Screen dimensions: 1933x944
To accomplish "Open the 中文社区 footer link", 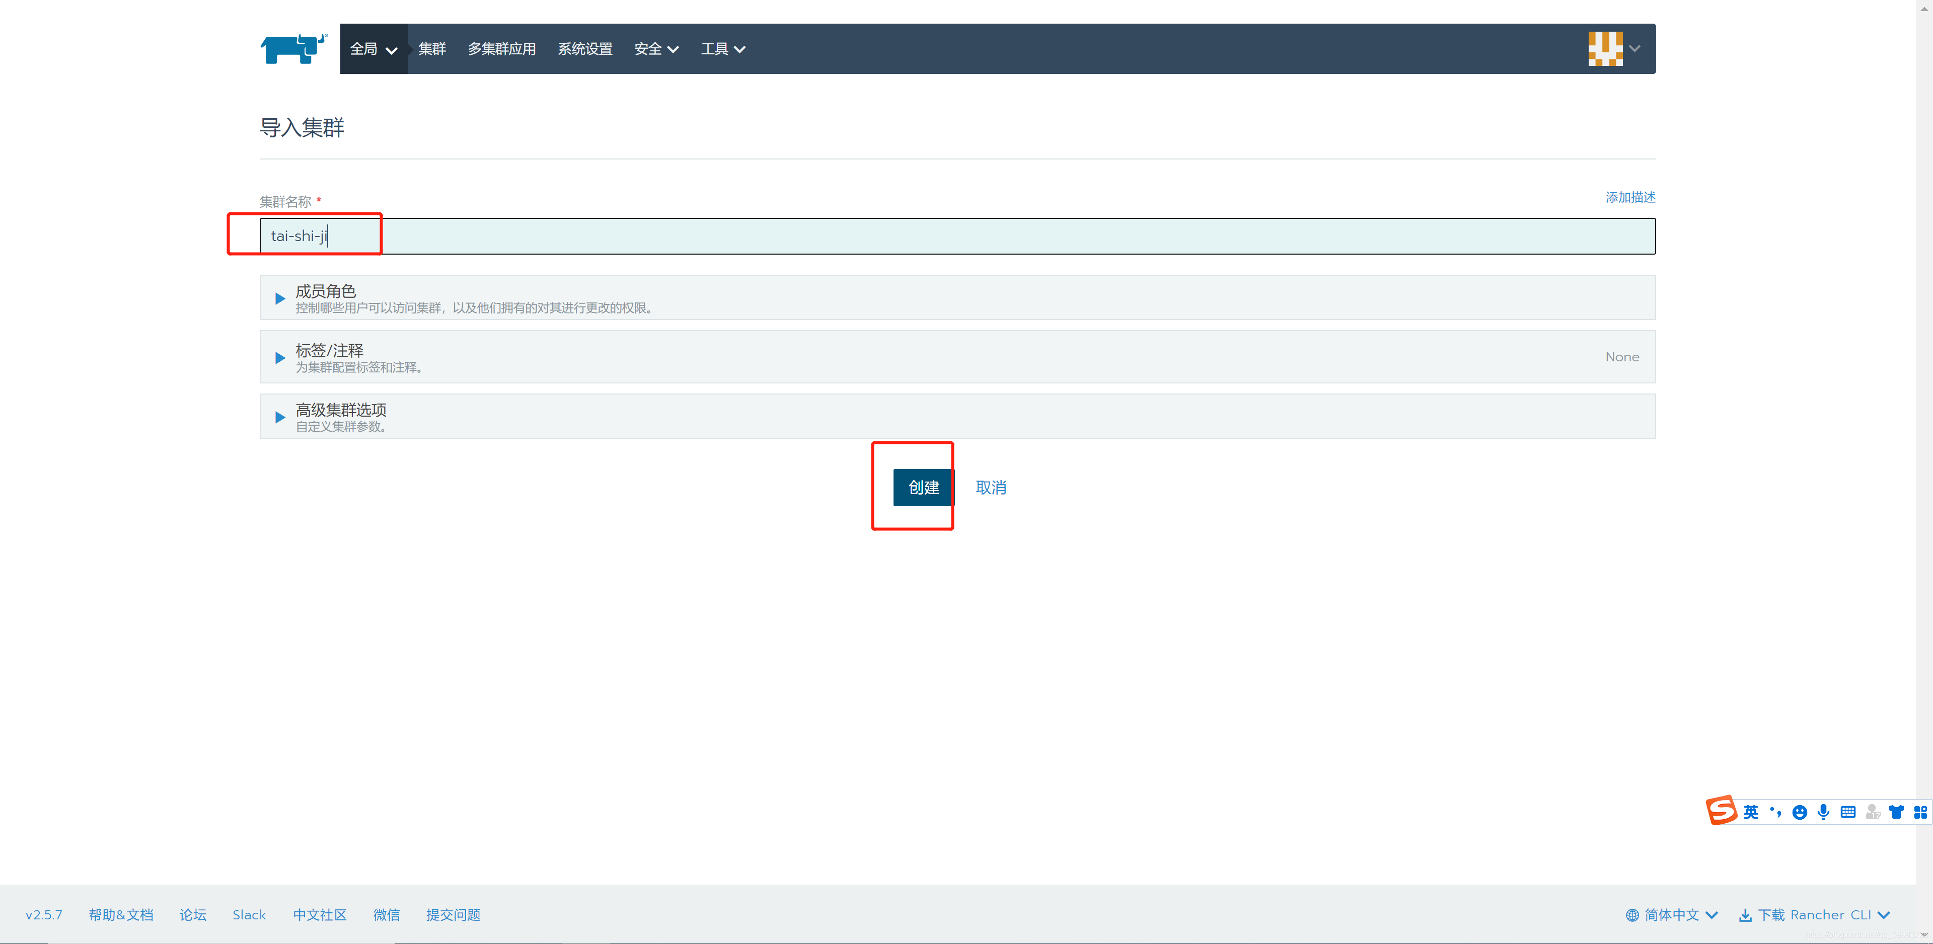I will tap(320, 915).
